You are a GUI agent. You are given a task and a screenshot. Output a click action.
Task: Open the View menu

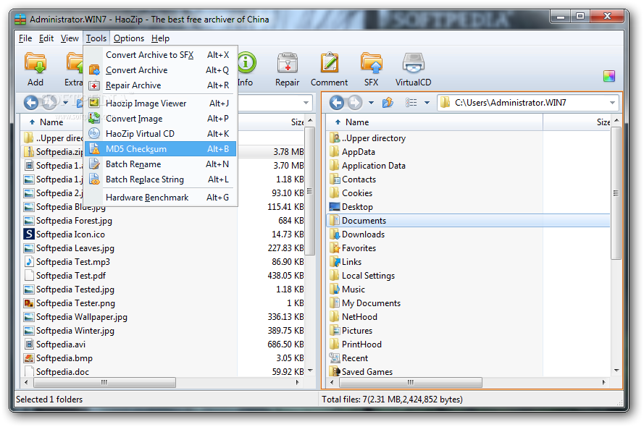pyautogui.click(x=70, y=38)
